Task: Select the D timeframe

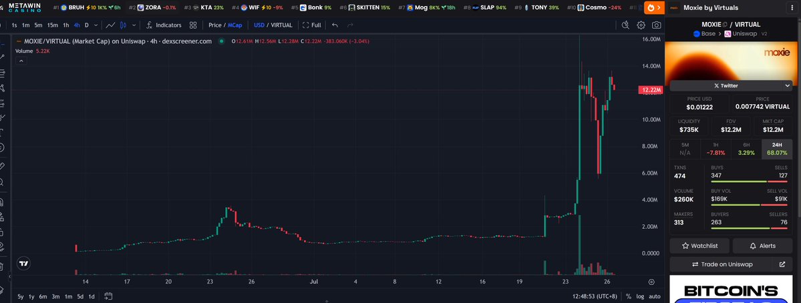Action: point(87,25)
